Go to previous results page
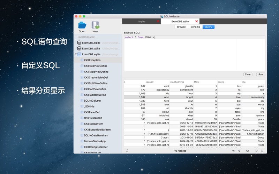 pos(239,151)
